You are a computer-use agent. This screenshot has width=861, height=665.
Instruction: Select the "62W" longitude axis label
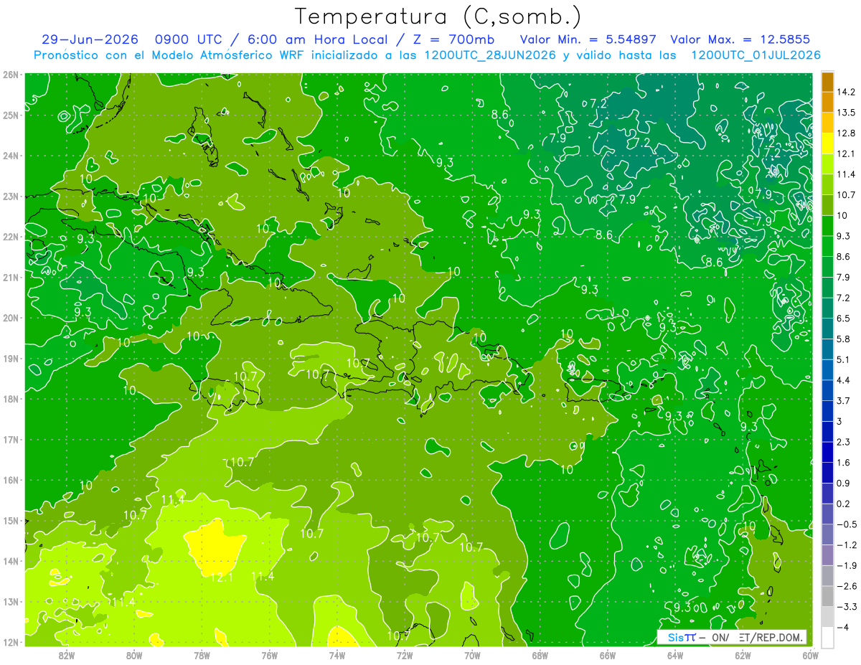(743, 655)
